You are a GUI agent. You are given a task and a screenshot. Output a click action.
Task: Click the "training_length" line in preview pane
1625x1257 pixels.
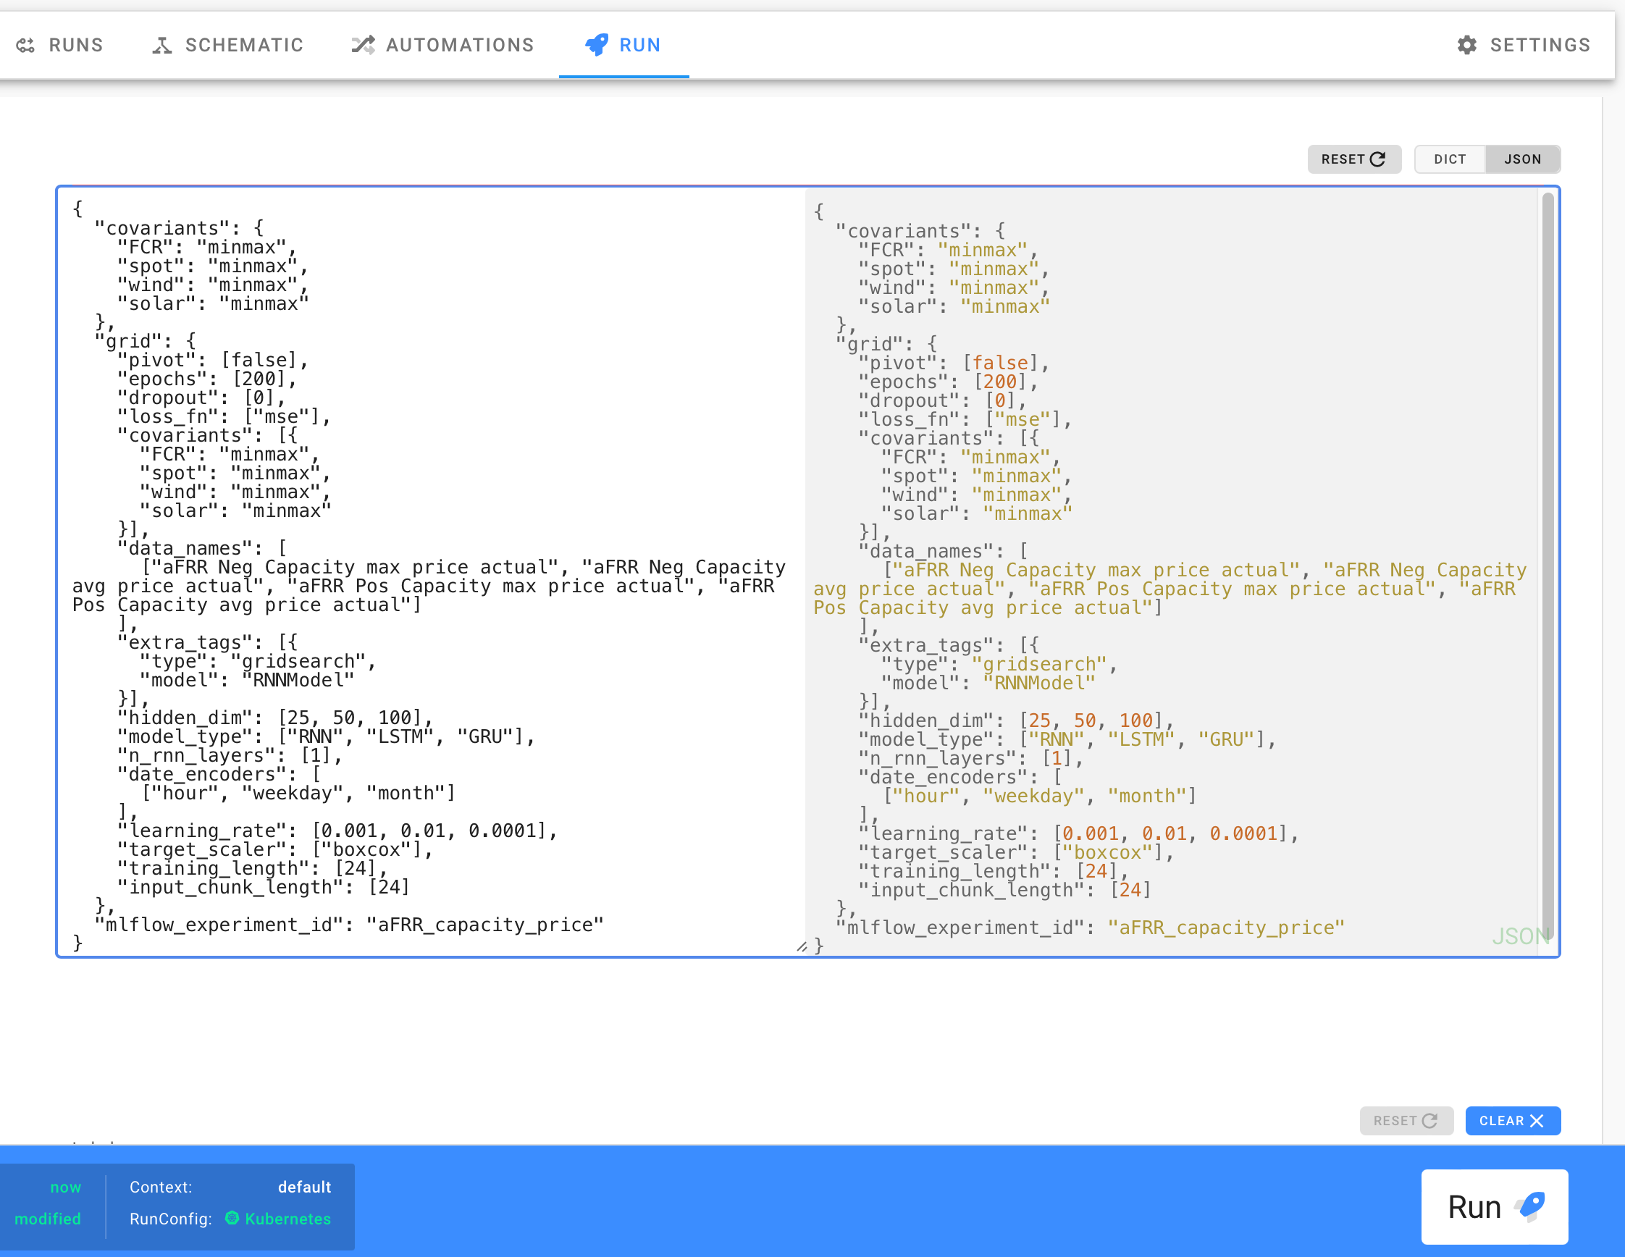pyautogui.click(x=994, y=871)
